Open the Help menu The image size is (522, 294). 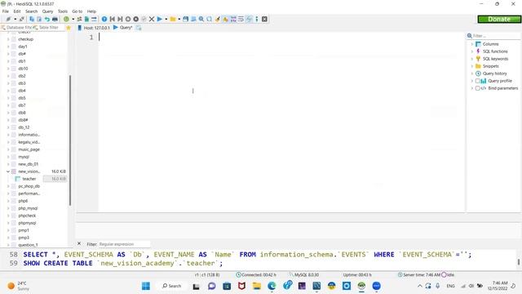(x=91, y=11)
